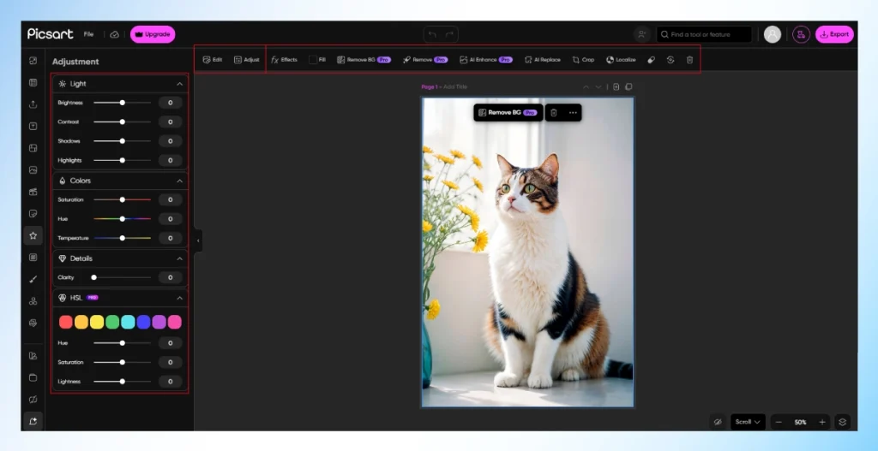This screenshot has height=451, width=878.
Task: Click the Temperature slider
Action: [x=122, y=238]
